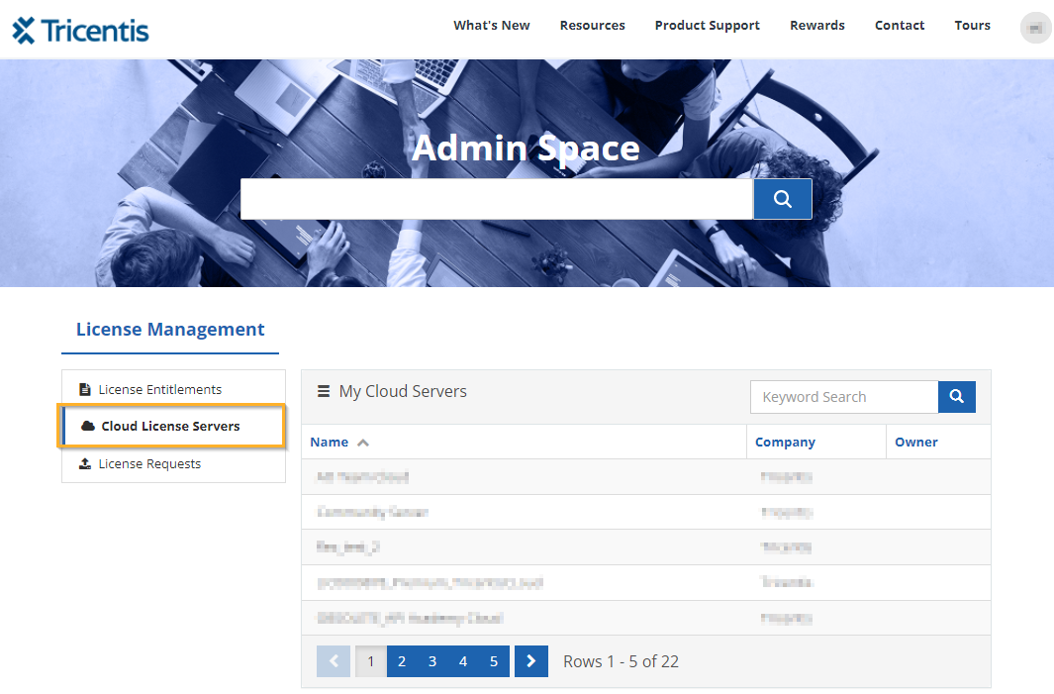Screen dimensions: 1054x694
Task: Open the Resources navigation item
Action: point(592,26)
